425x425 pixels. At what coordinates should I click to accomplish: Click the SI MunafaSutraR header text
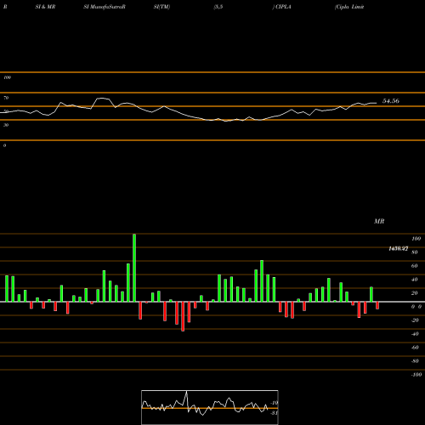(105, 7)
